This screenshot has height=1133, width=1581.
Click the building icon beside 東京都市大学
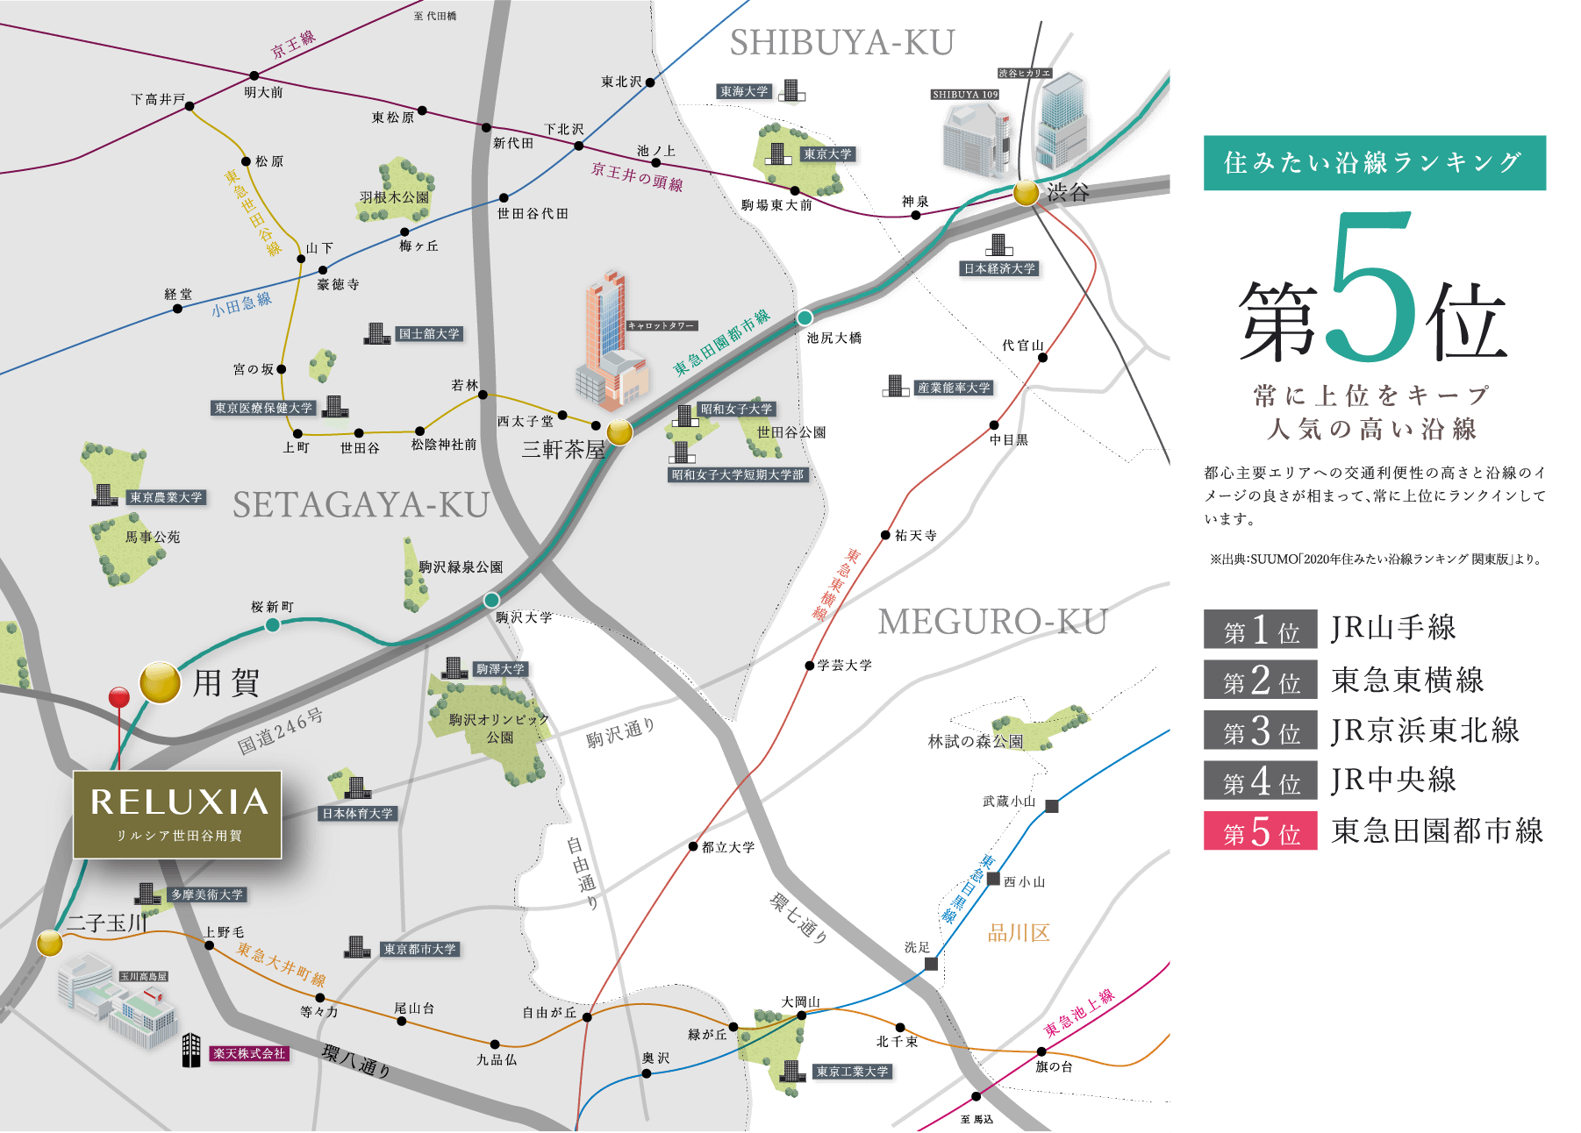pyautogui.click(x=357, y=947)
